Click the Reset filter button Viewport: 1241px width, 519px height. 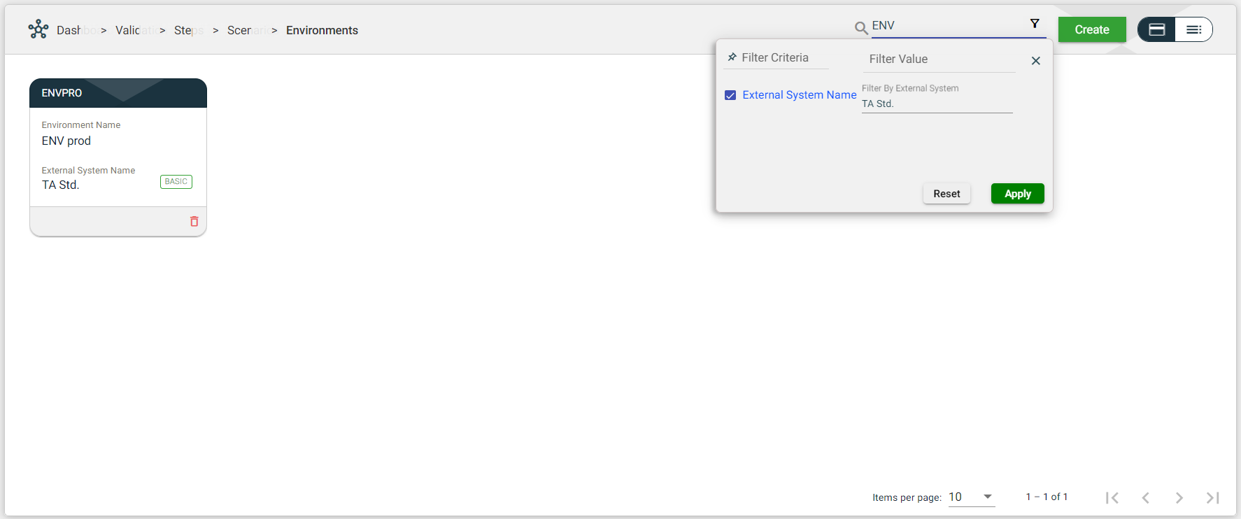click(x=946, y=194)
